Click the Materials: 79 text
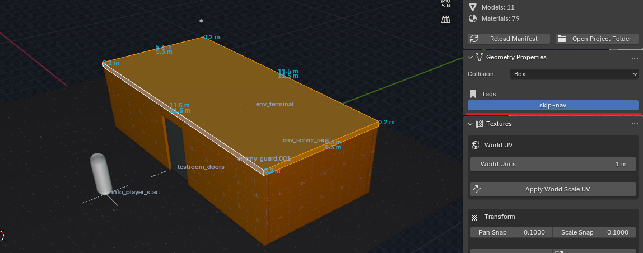 pyautogui.click(x=501, y=18)
